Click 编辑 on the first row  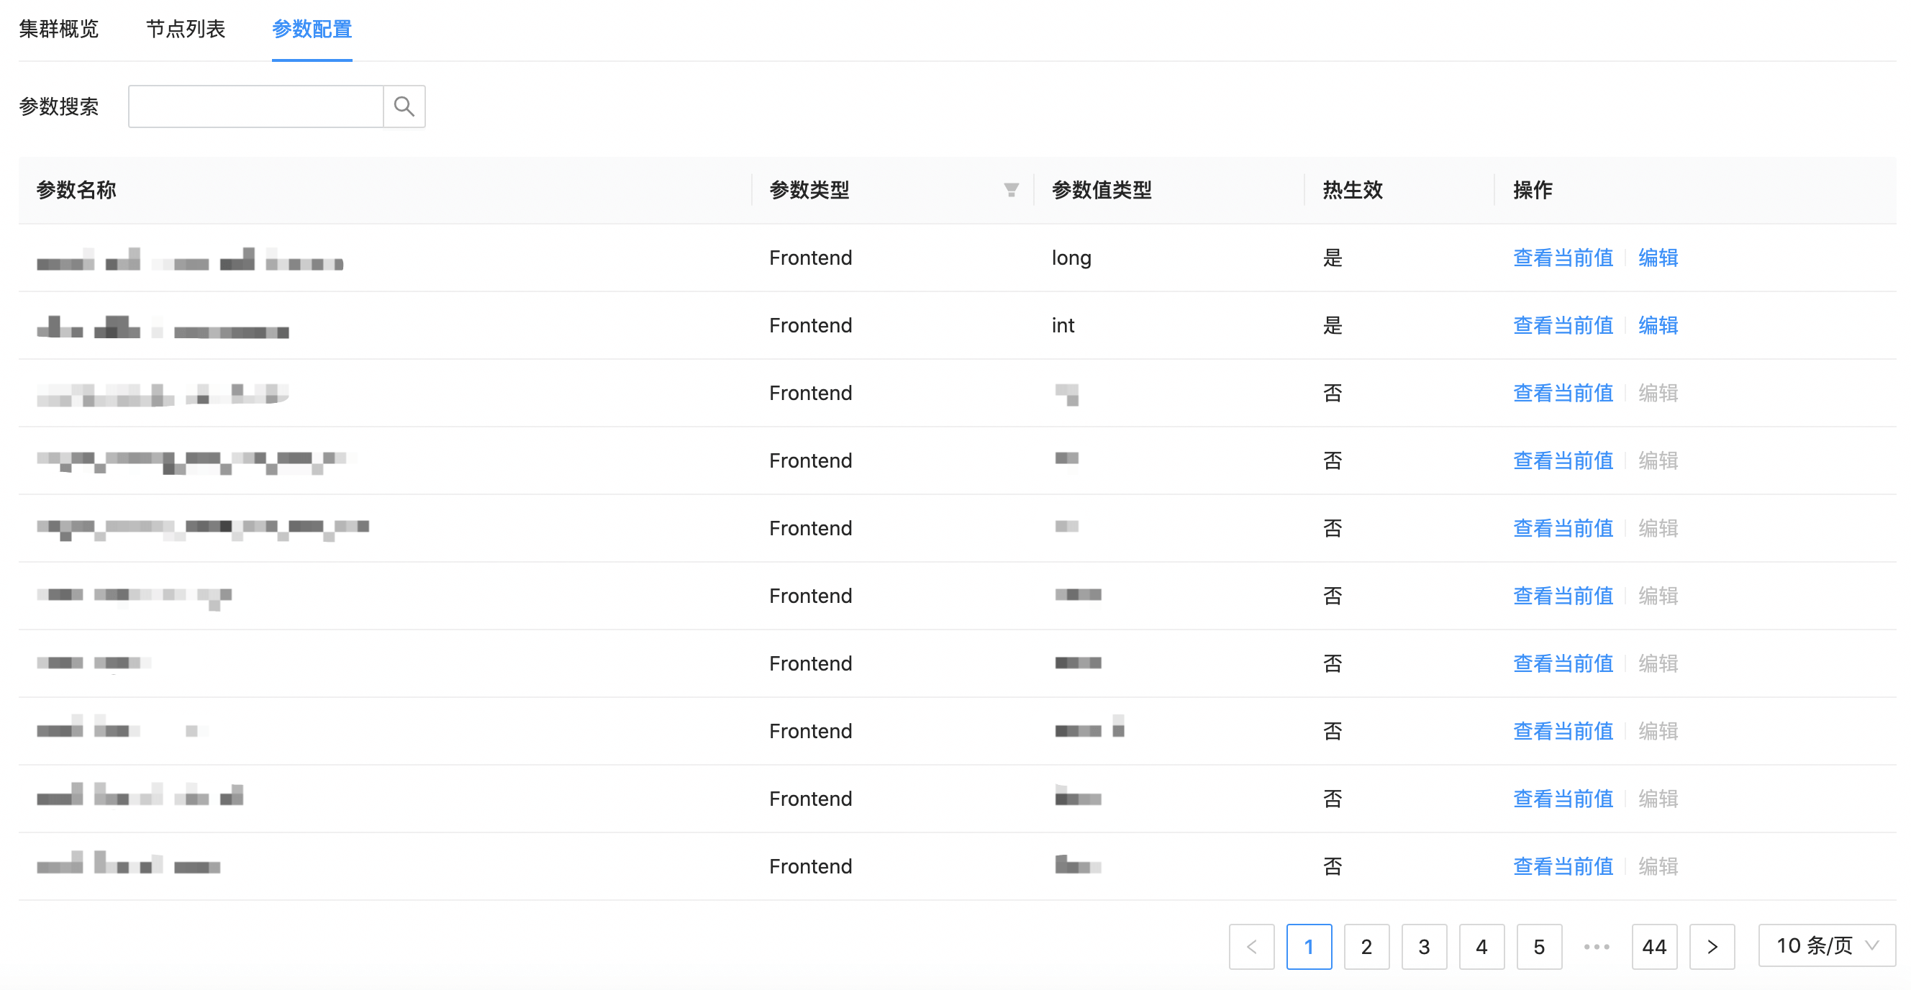tap(1658, 258)
